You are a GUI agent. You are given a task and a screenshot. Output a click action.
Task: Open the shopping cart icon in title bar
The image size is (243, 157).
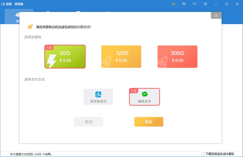tap(173, 4)
